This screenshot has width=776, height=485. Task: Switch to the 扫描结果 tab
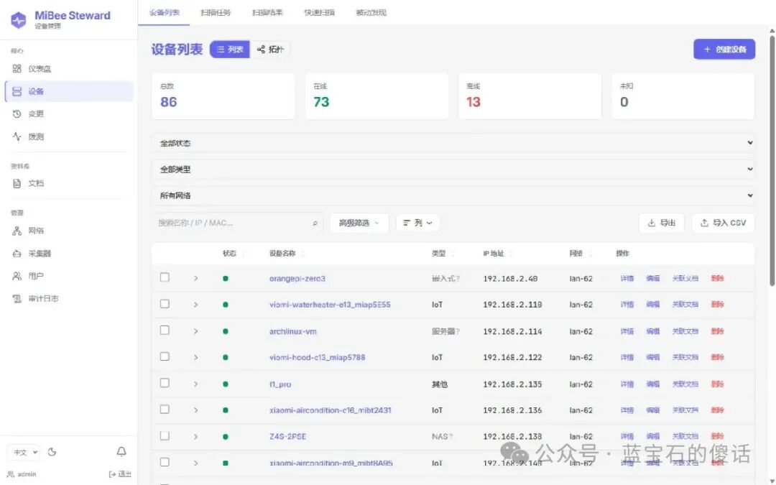pos(267,12)
